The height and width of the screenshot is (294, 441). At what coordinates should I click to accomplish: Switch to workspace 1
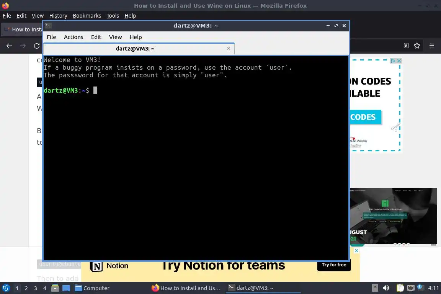(x=17, y=288)
